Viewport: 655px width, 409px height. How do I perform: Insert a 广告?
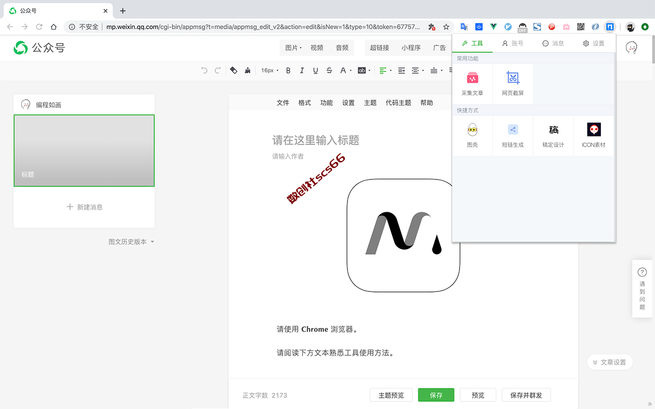tap(440, 48)
